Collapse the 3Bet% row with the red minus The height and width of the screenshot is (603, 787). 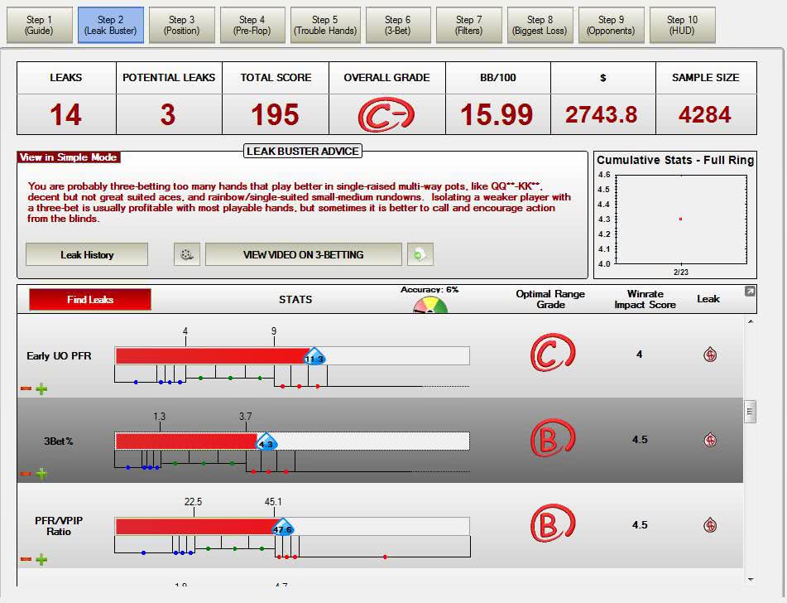pos(26,474)
